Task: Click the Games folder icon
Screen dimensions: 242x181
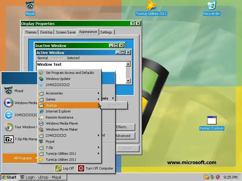Action: 41,99
